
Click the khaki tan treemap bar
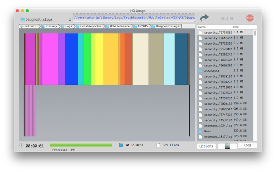[x=156, y=59]
